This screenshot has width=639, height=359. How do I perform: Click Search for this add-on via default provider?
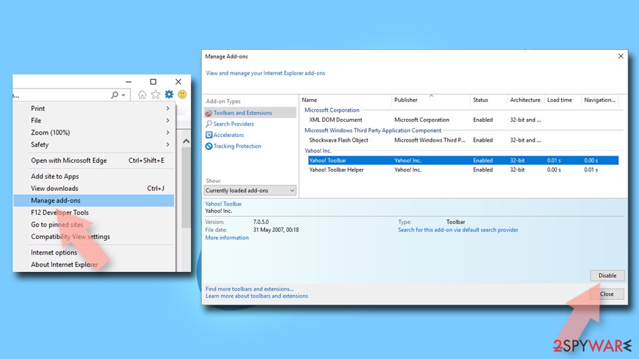(x=458, y=230)
